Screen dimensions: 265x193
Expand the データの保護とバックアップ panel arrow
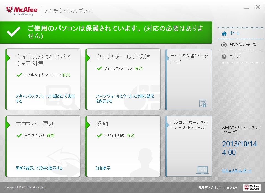[167, 58]
